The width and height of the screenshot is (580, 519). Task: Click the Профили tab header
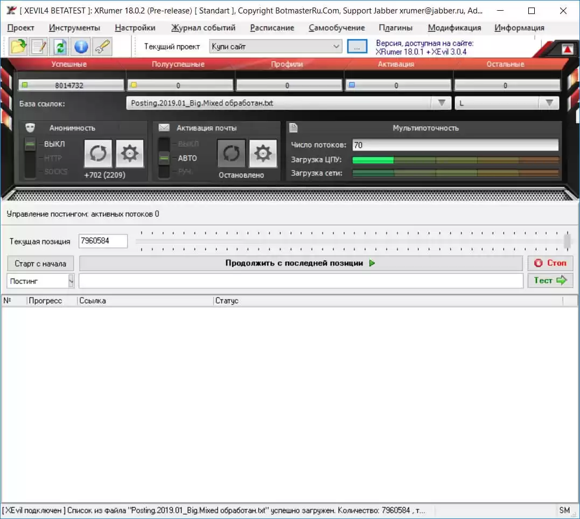(287, 64)
